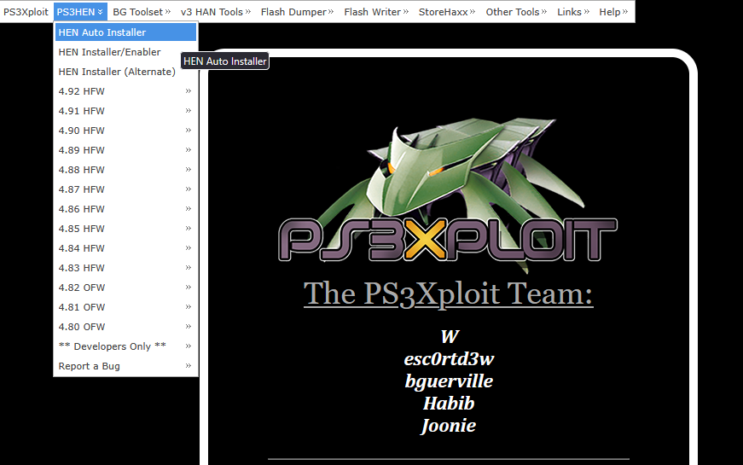The image size is (743, 465).
Task: Click the PS3Xploit logo image
Action: pyautogui.click(x=448, y=195)
